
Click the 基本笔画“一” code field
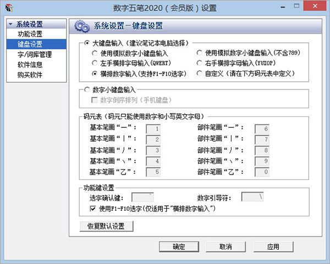tap(153, 129)
